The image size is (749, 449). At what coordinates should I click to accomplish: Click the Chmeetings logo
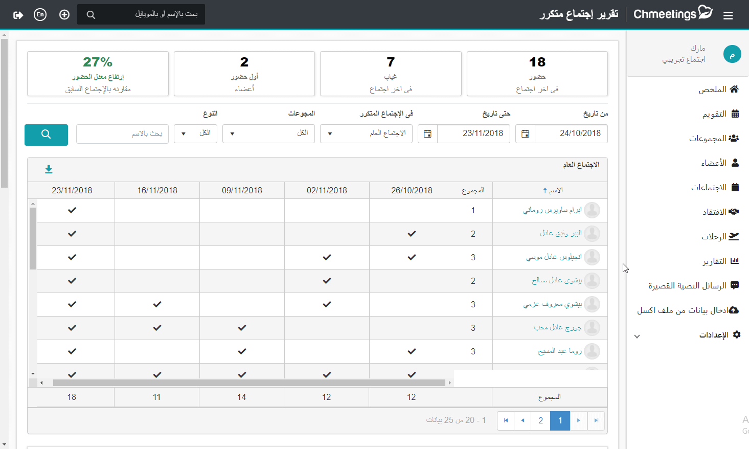(x=673, y=13)
